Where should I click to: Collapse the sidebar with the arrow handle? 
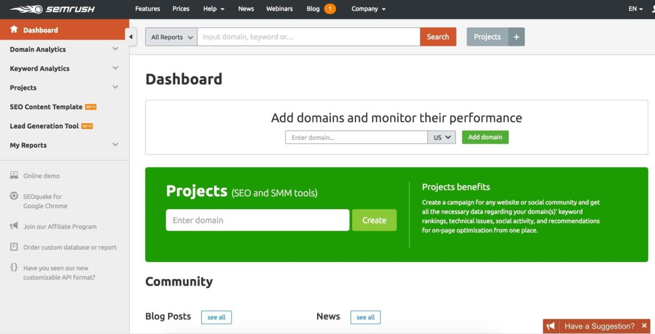pyautogui.click(x=130, y=37)
